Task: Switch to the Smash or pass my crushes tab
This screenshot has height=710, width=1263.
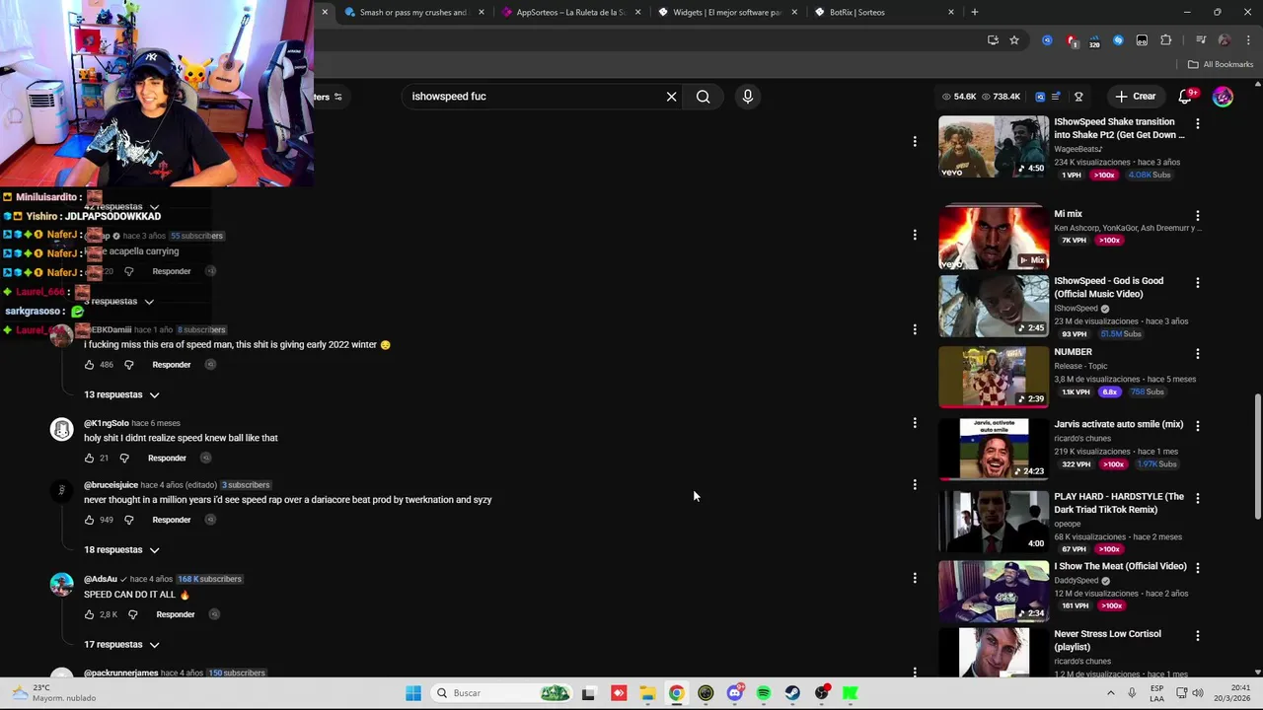Action: click(x=412, y=12)
